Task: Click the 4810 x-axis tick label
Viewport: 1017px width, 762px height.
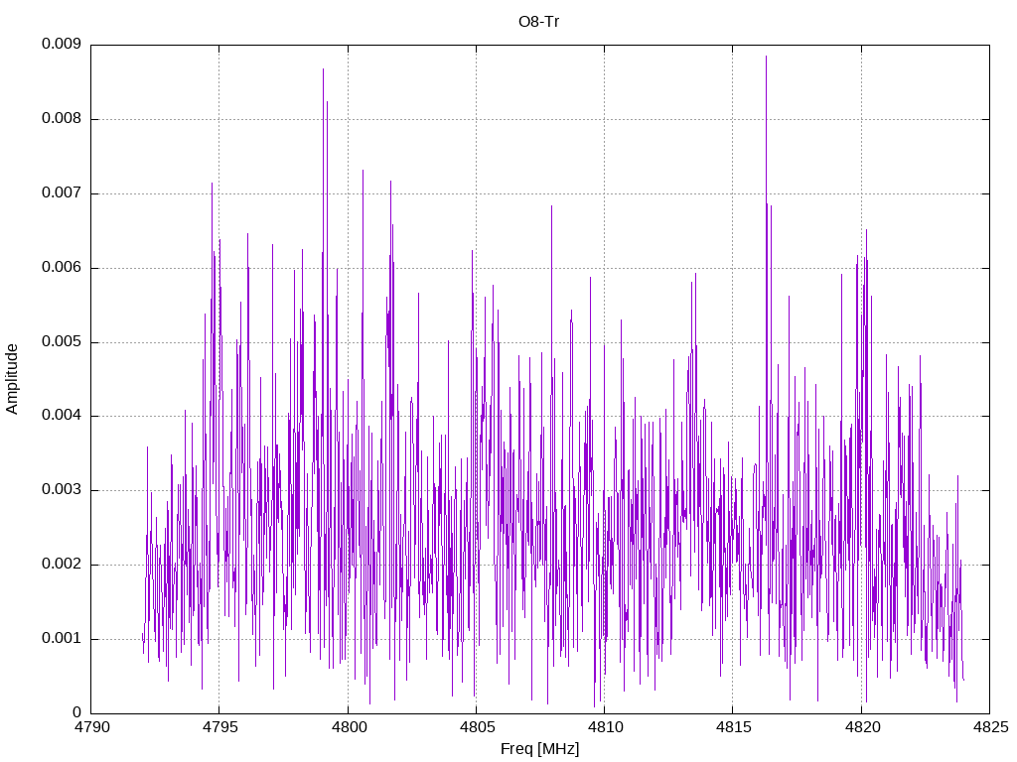Action: point(605,727)
